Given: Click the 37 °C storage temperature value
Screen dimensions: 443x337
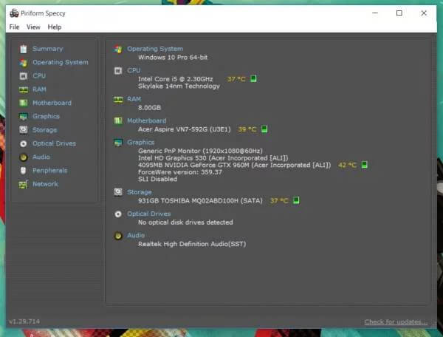Looking at the screenshot, I should (x=279, y=200).
